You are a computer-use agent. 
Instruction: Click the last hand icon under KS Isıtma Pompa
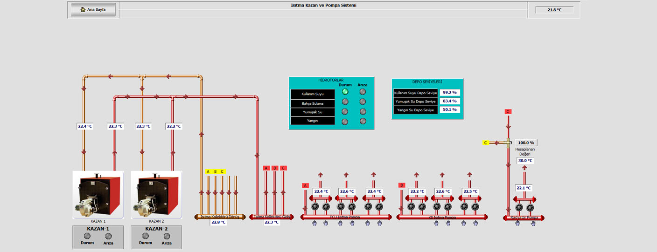tap(475, 223)
